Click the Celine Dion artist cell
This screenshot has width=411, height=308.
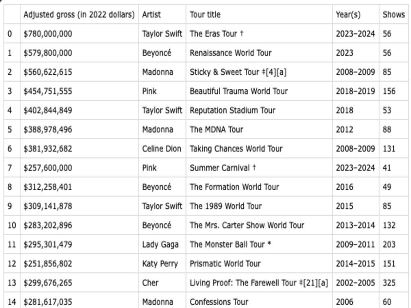pyautogui.click(x=162, y=149)
